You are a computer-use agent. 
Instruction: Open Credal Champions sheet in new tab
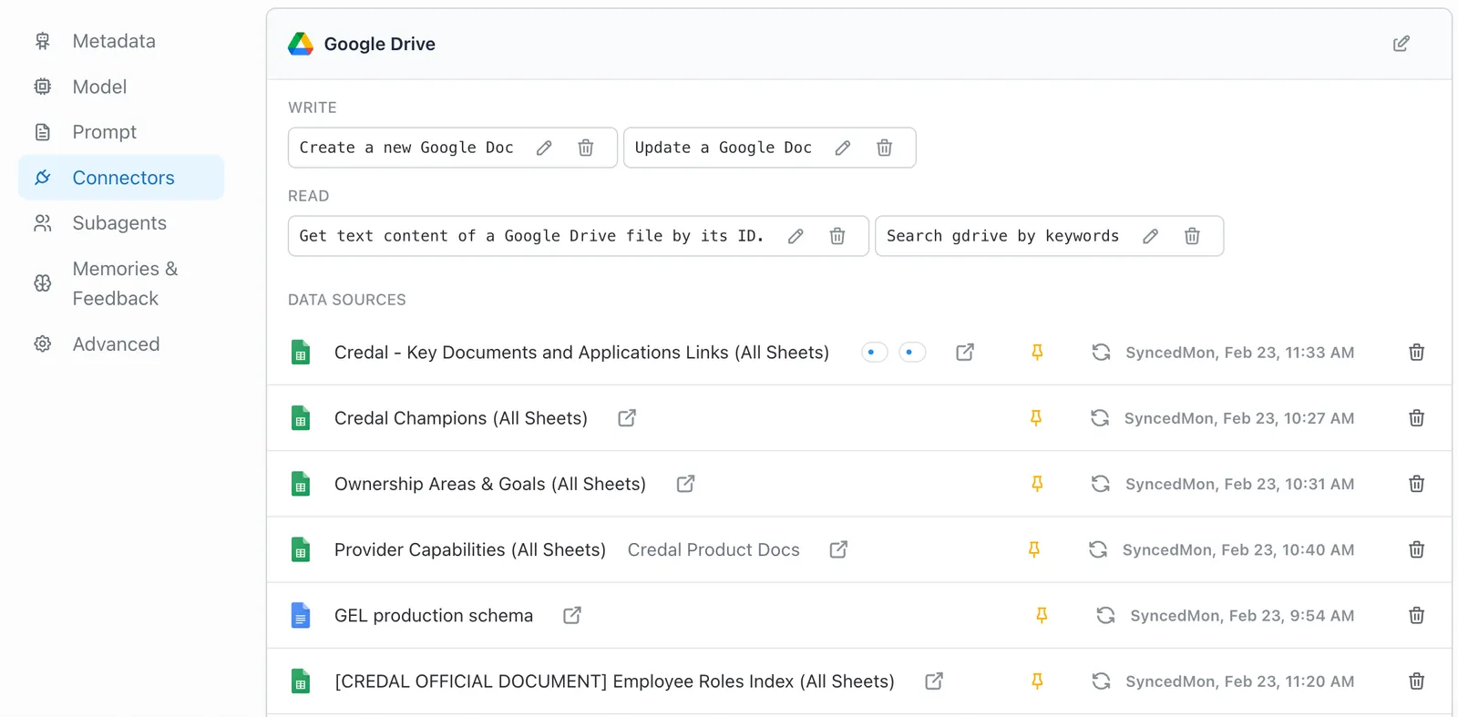[x=627, y=418]
